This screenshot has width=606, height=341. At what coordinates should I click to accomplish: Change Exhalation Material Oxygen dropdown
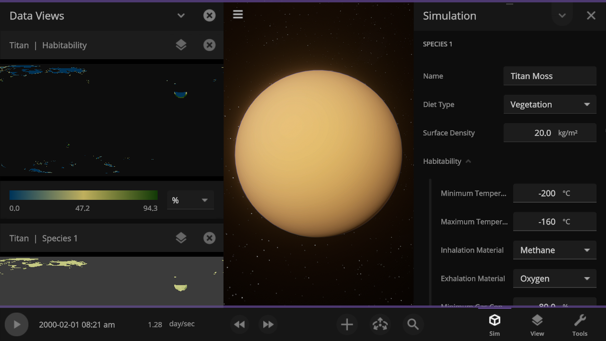(554, 278)
